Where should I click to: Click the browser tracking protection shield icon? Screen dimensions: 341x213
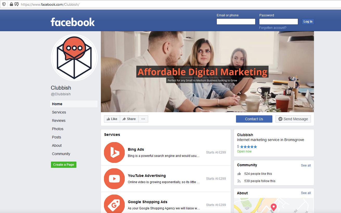click(x=4, y=4)
